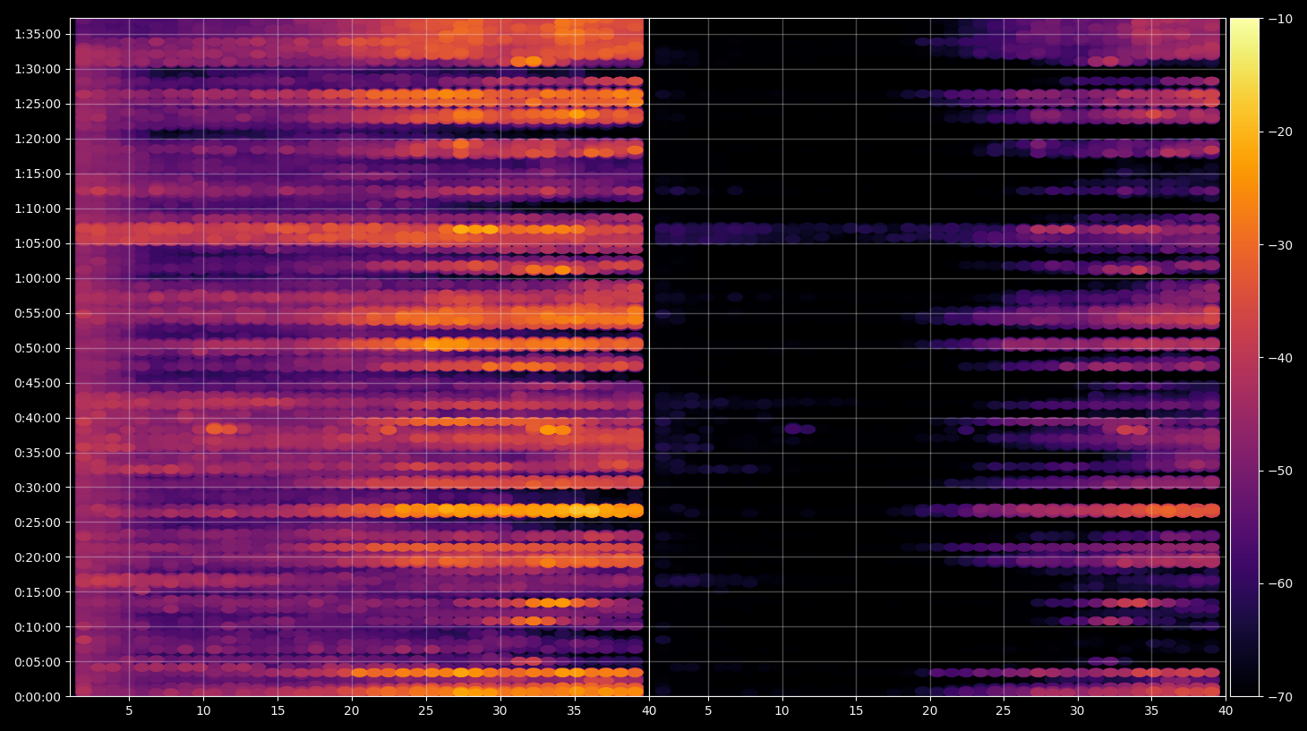Select the 0:45:00 y-axis tick label
The image size is (1307, 731).
point(38,383)
